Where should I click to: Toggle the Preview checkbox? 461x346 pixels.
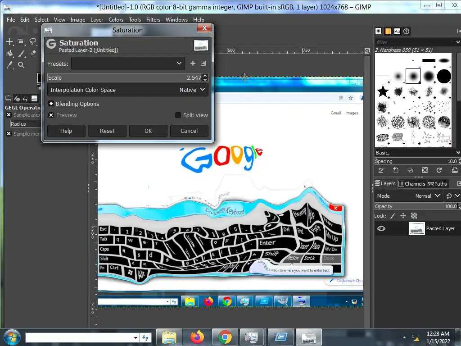(51, 115)
